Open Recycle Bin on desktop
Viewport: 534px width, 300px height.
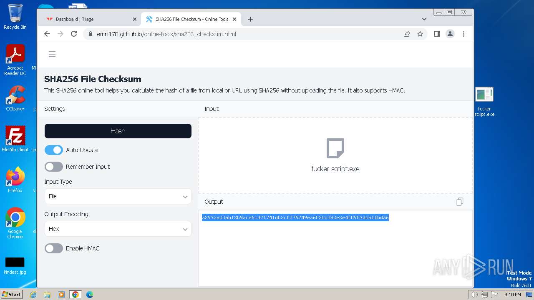[x=15, y=17]
